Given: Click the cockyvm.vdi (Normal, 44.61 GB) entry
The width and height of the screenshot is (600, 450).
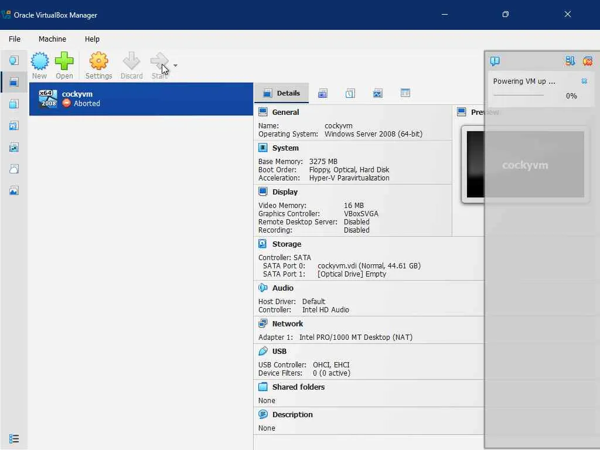Looking at the screenshot, I should (369, 266).
